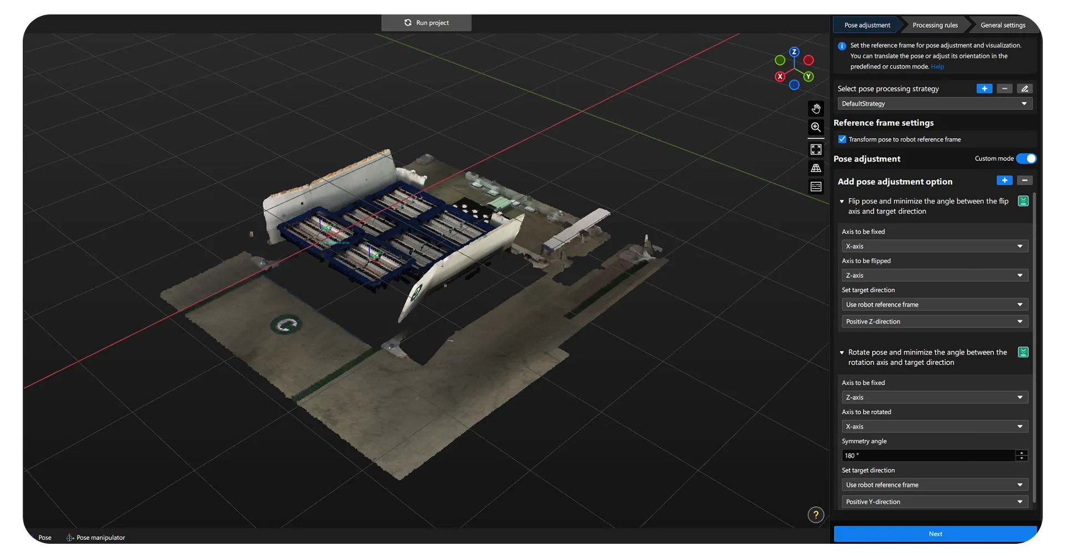The width and height of the screenshot is (1065, 556).
Task: Open the DefaultStrategy dropdown
Action: pos(935,104)
